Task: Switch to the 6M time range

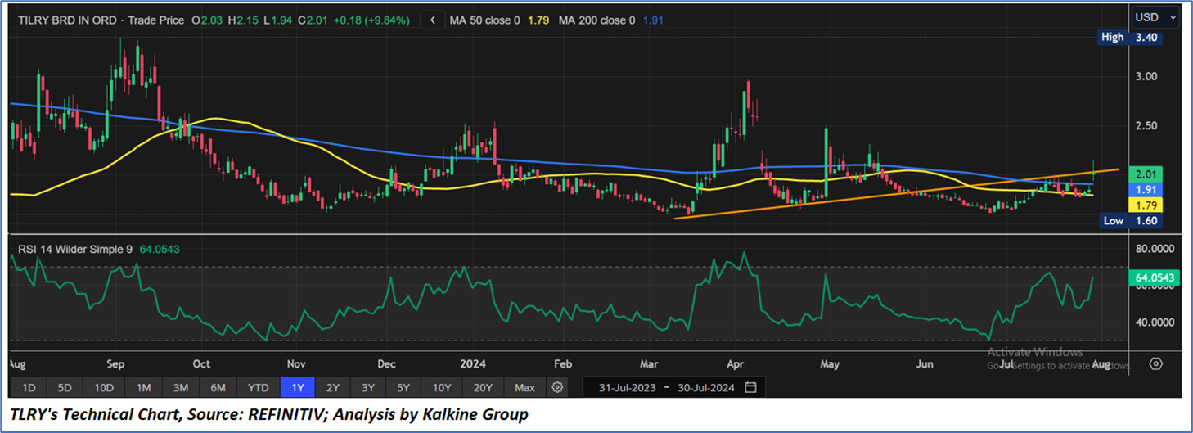Action: [x=218, y=387]
